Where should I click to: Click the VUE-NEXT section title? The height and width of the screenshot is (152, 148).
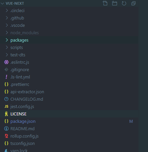point(15,3)
